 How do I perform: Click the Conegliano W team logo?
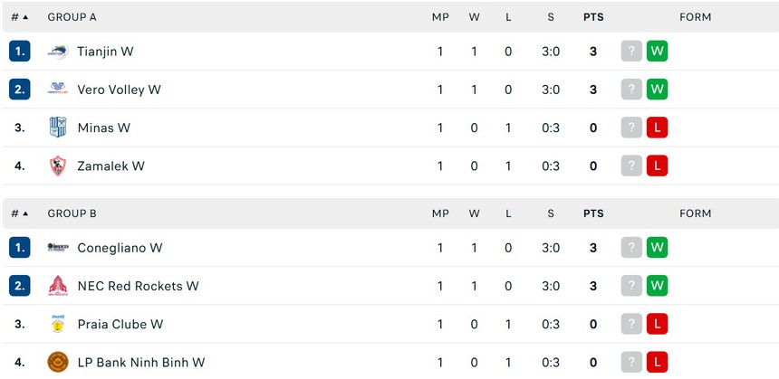(58, 248)
